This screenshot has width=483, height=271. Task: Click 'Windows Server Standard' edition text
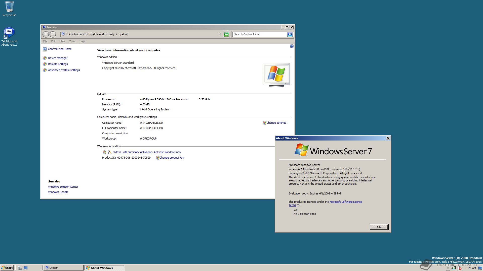click(x=118, y=63)
